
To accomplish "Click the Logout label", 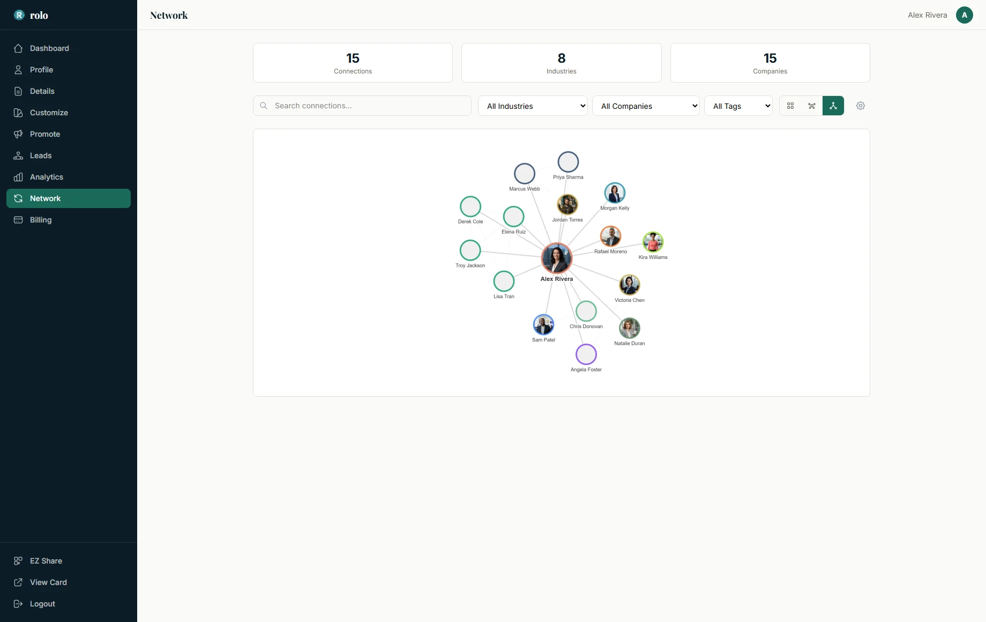I will pos(42,604).
